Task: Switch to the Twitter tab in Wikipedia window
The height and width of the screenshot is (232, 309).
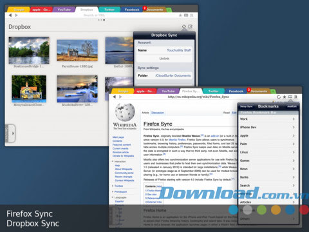Action: 213,92
